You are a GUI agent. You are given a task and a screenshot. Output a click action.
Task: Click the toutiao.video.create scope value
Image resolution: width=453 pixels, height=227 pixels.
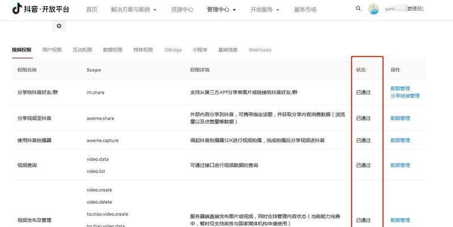[107, 214]
